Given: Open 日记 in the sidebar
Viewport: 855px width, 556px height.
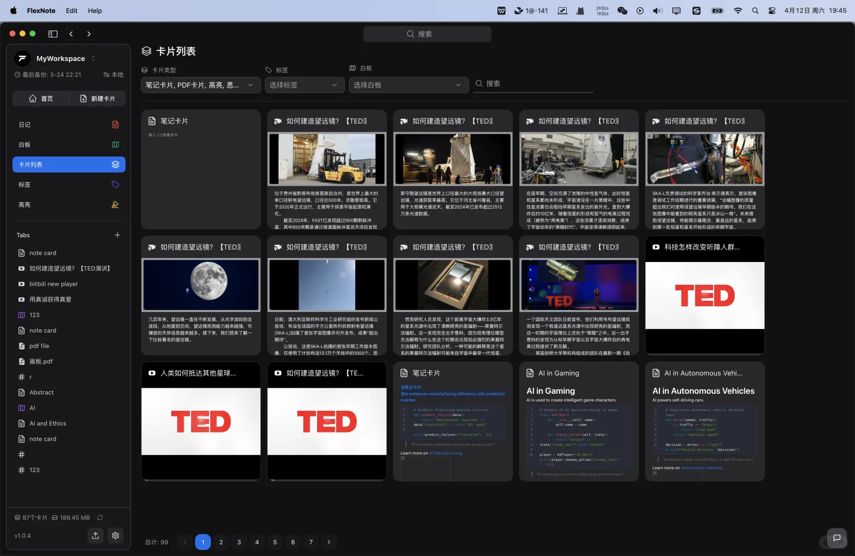Looking at the screenshot, I should coord(69,125).
